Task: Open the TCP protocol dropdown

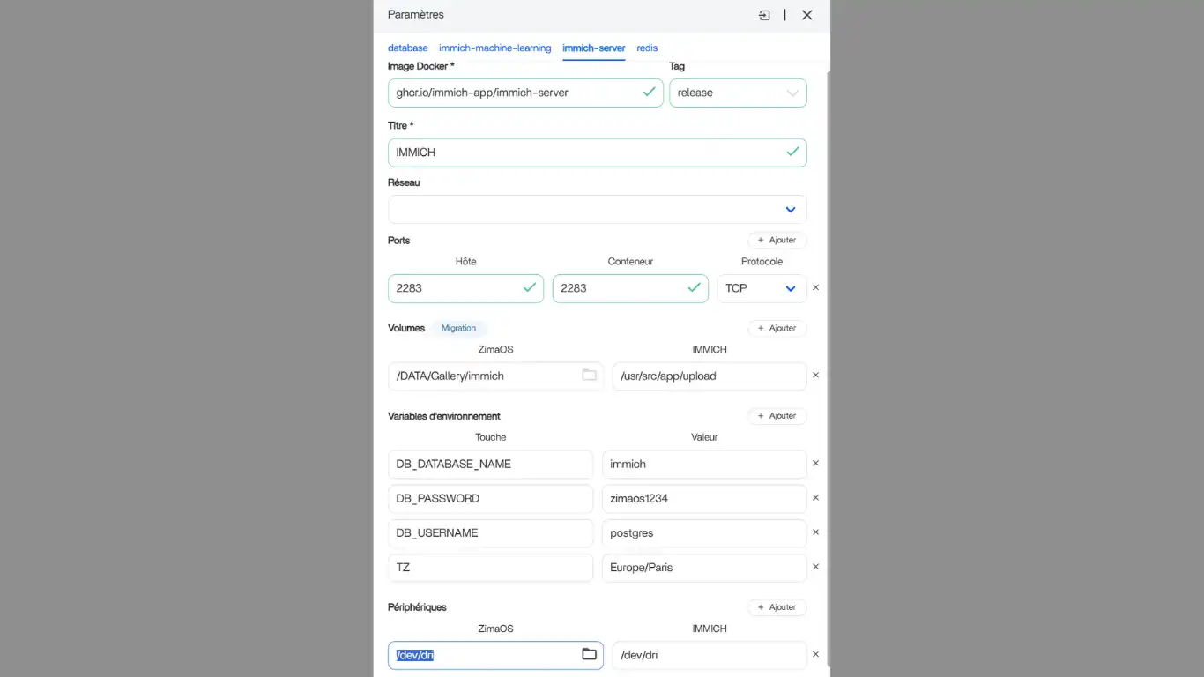Action: point(761,288)
